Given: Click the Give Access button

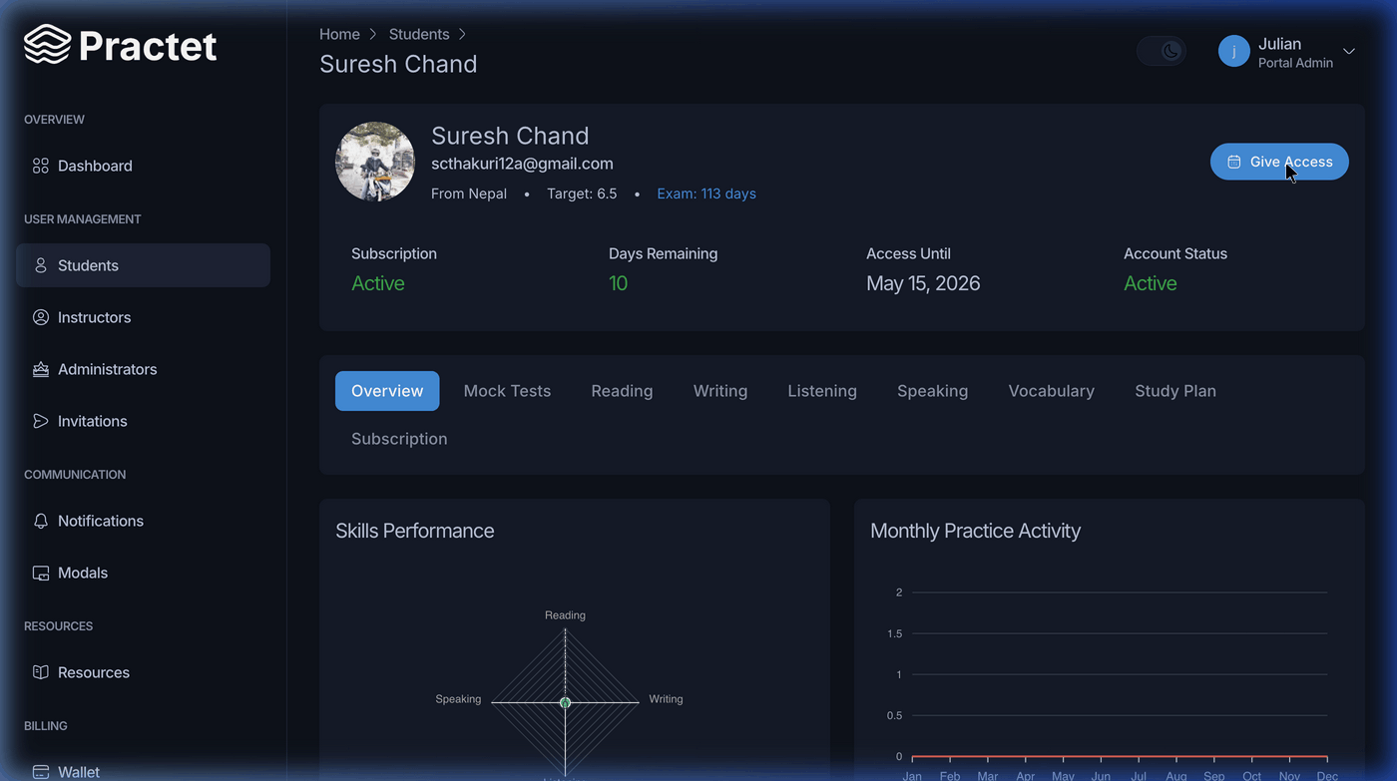Looking at the screenshot, I should pyautogui.click(x=1279, y=162).
